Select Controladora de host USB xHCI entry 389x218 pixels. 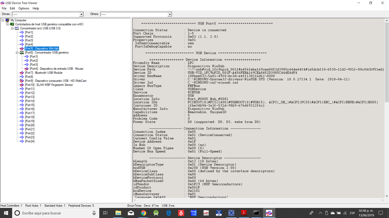coord(49,24)
